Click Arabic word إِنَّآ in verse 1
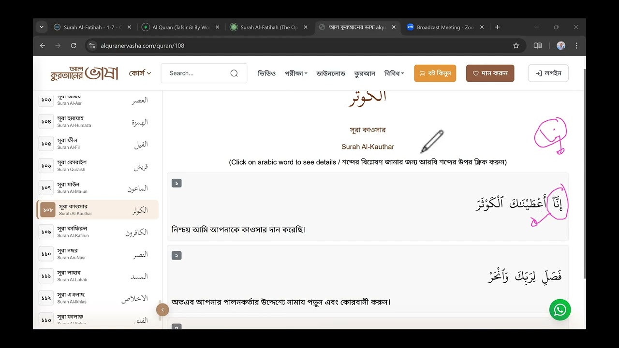The width and height of the screenshot is (619, 348). coord(557,204)
